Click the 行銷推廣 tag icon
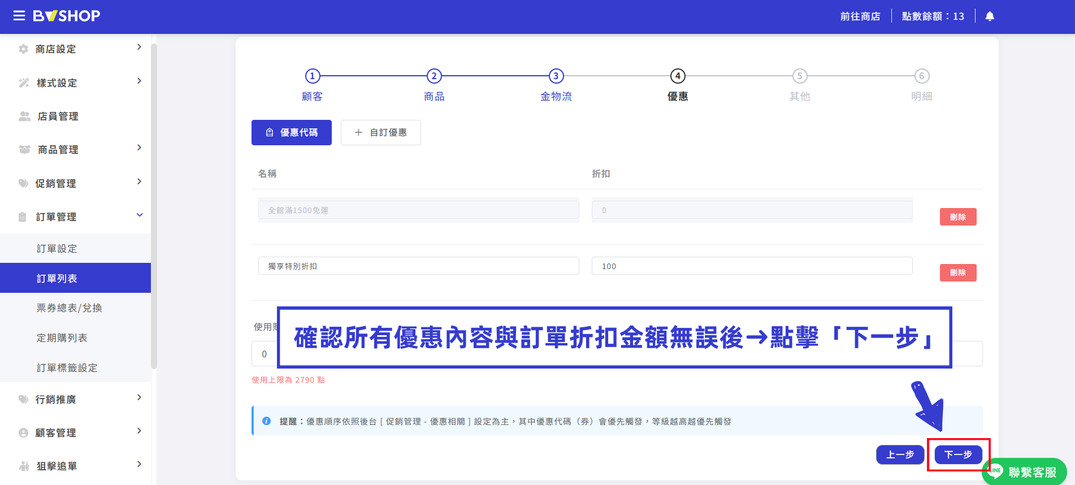 pyautogui.click(x=23, y=399)
